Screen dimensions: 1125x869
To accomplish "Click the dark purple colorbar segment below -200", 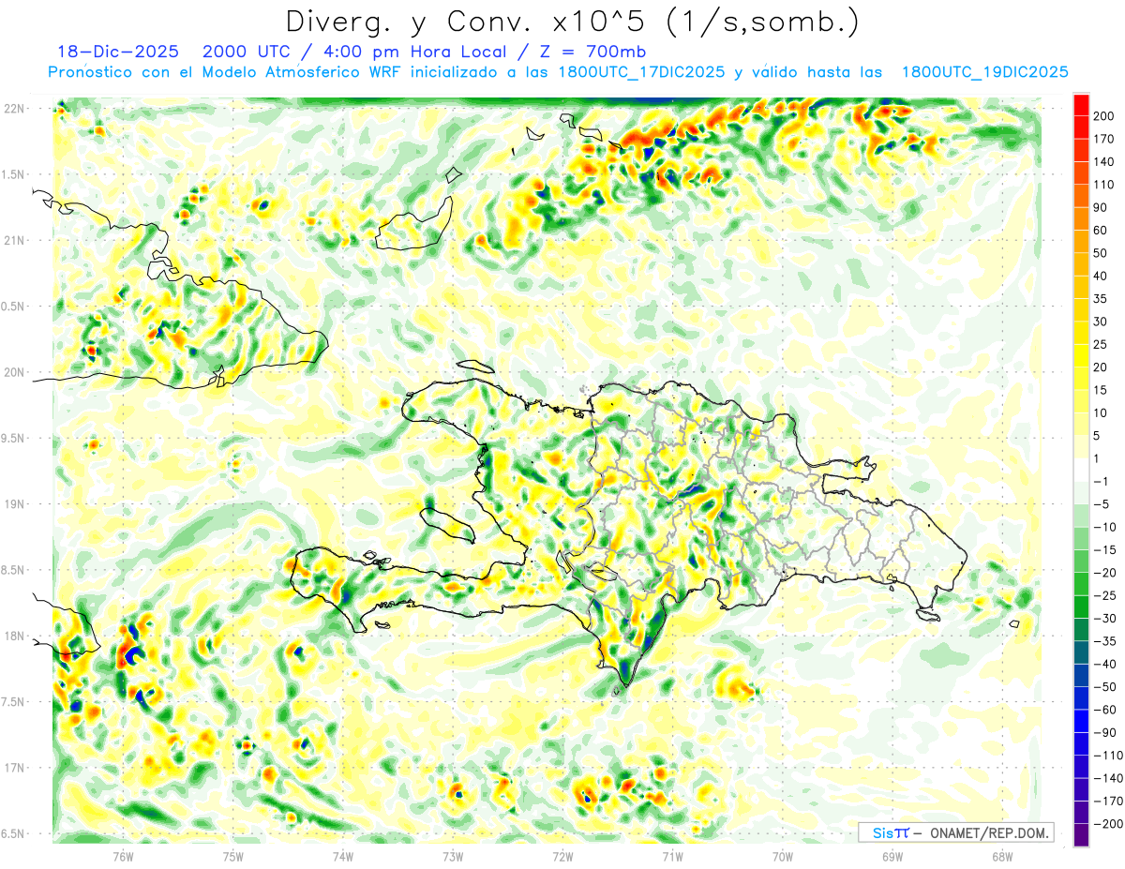I will coord(1081,834).
